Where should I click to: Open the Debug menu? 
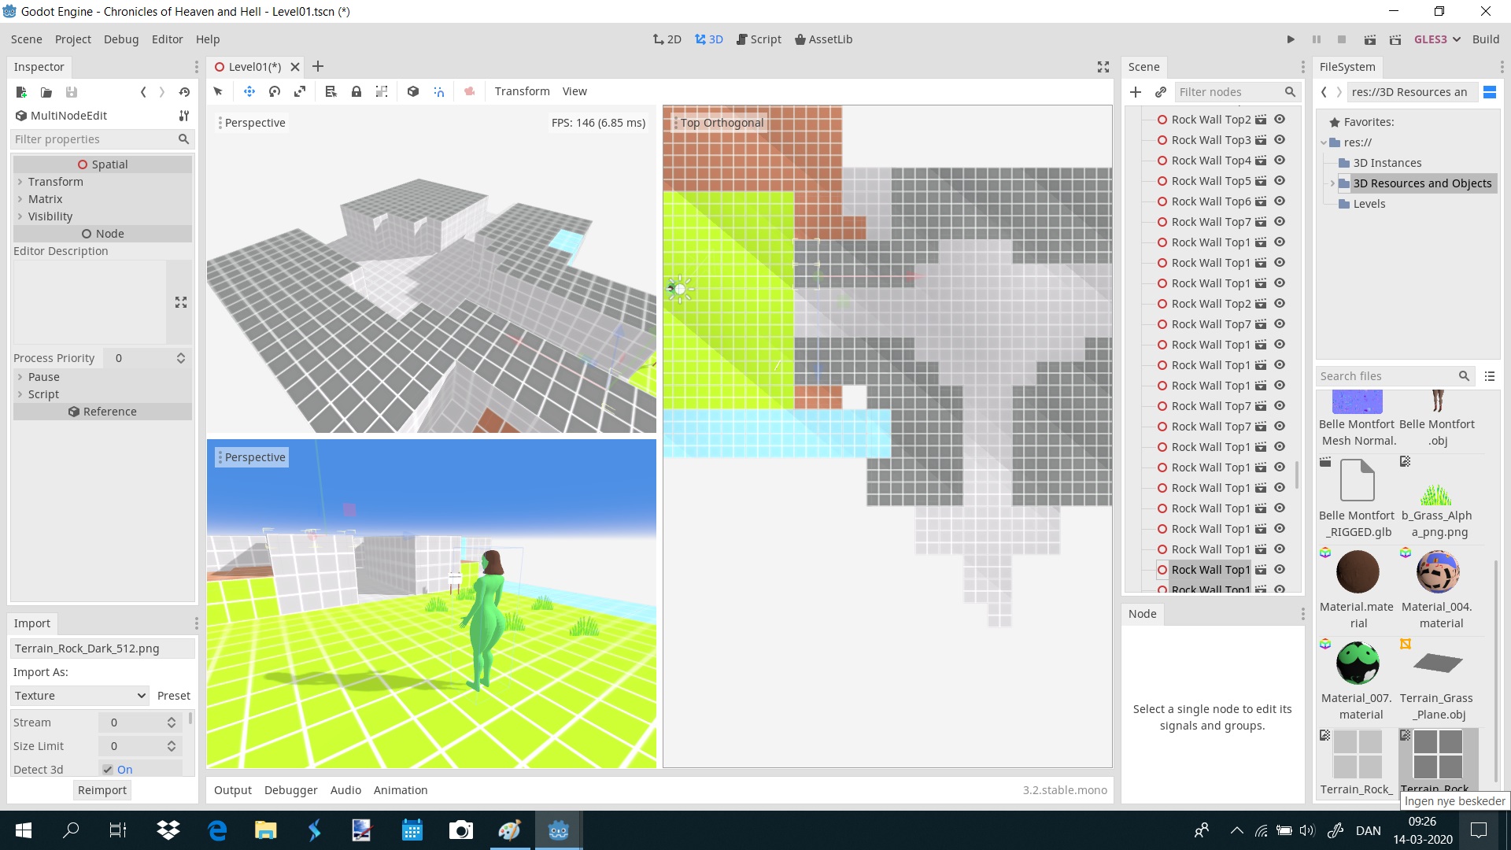pyautogui.click(x=121, y=39)
